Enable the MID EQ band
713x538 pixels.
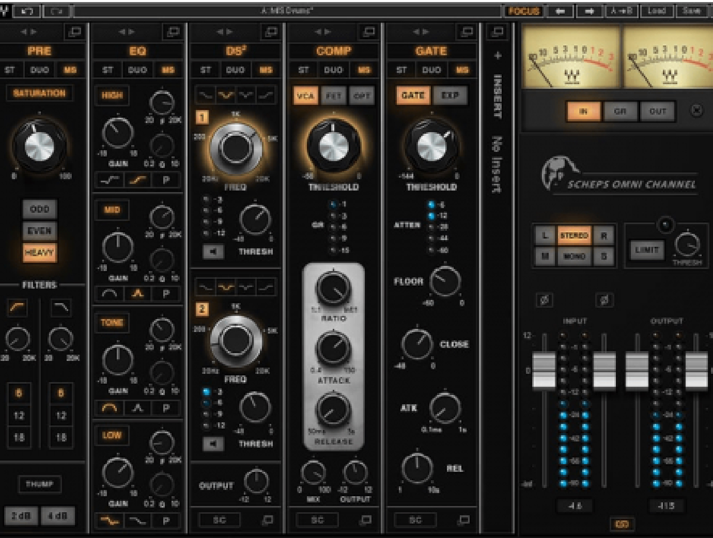click(x=112, y=210)
